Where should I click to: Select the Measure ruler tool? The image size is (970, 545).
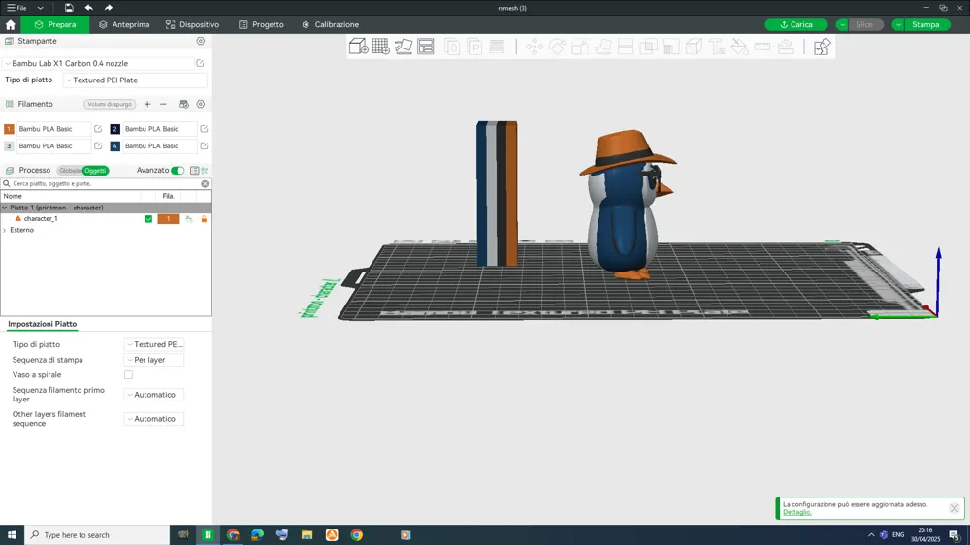[x=762, y=47]
